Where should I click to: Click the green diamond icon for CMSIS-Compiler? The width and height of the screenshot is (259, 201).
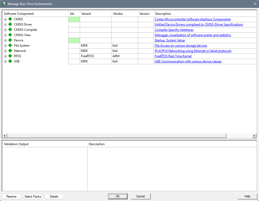point(10,30)
